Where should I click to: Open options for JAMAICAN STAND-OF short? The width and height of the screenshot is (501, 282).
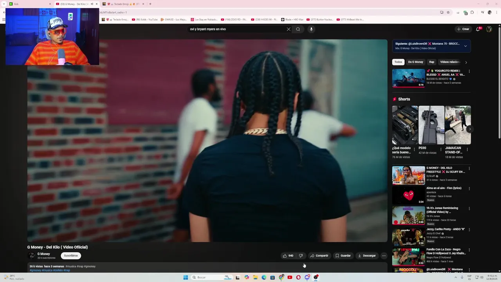click(x=467, y=149)
